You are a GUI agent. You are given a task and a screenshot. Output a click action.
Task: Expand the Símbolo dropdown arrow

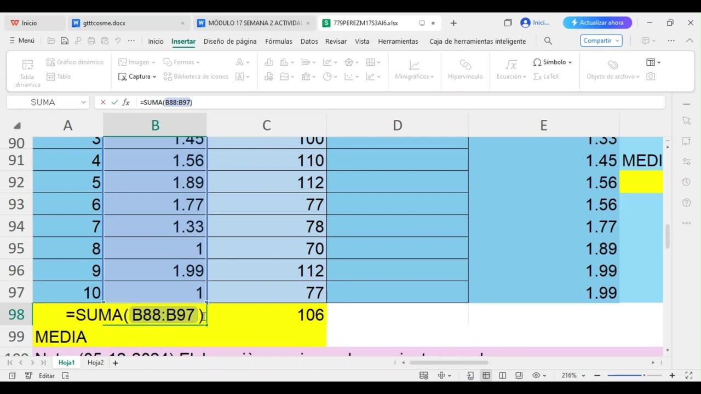pos(570,62)
